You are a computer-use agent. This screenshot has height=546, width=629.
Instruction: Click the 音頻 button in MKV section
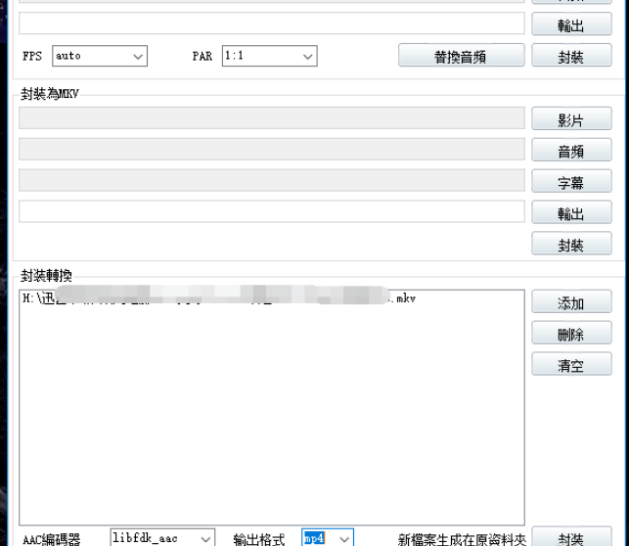(571, 150)
